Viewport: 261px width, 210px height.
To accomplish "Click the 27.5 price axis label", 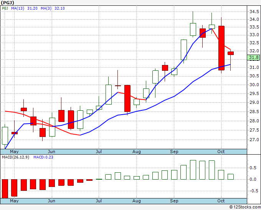I will tap(254, 130).
